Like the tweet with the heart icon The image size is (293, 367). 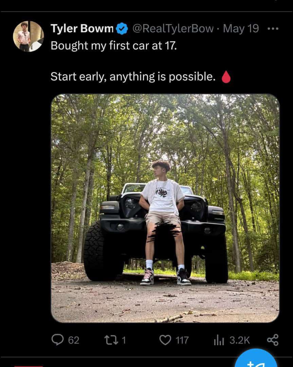165,340
